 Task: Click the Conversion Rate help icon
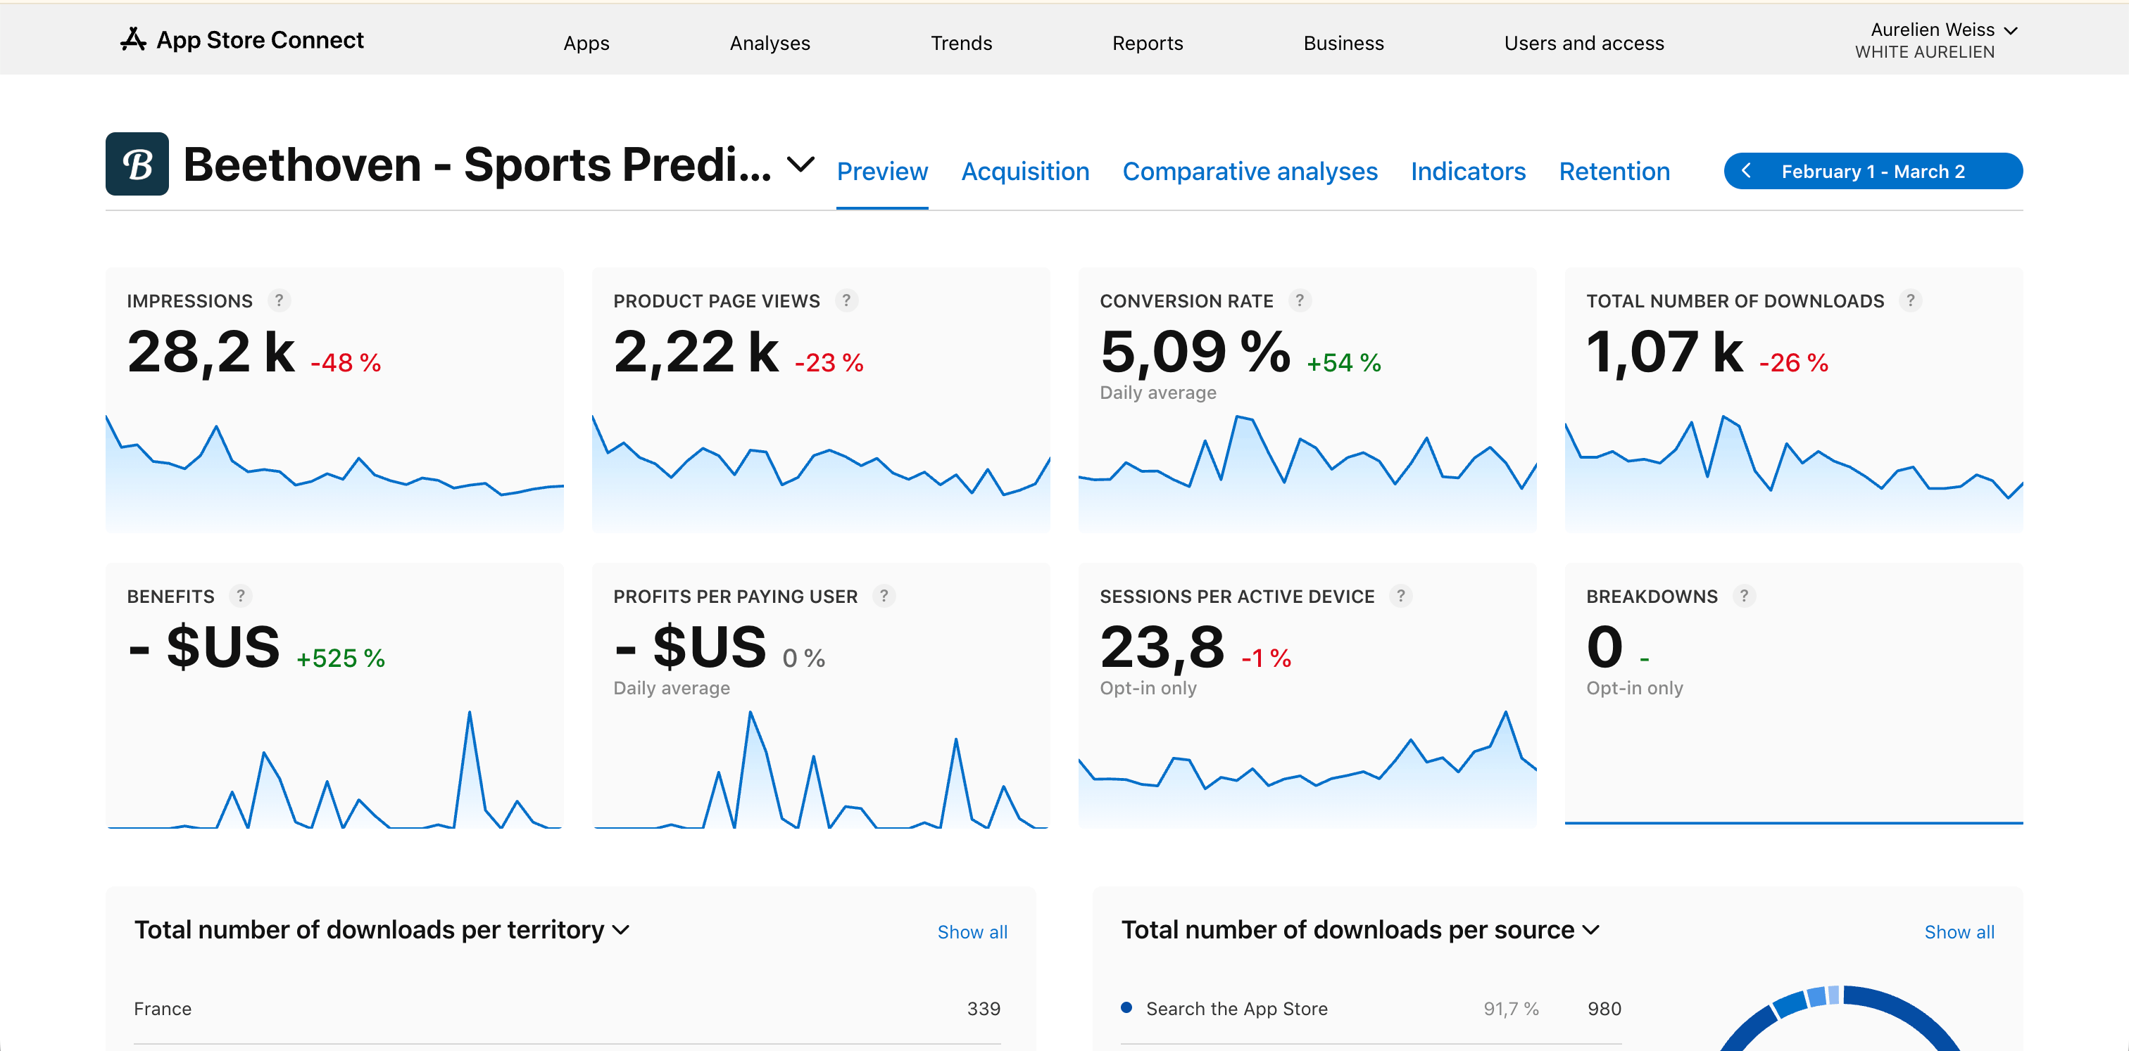(x=1300, y=300)
